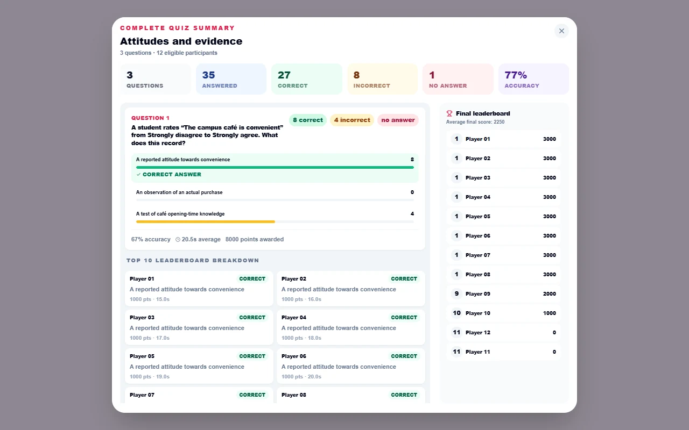Click the yellow bar for café opening-time answer
Image resolution: width=689 pixels, height=430 pixels.
pyautogui.click(x=206, y=221)
